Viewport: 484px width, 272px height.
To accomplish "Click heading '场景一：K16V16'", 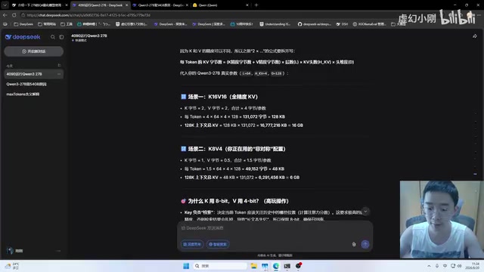I will pyautogui.click(x=223, y=97).
